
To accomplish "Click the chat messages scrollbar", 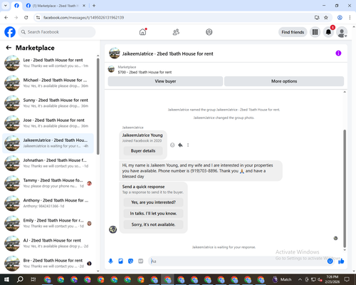I will tap(345, 189).
